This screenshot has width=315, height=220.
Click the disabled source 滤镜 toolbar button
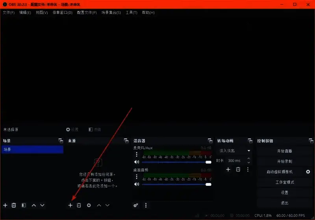94,129
